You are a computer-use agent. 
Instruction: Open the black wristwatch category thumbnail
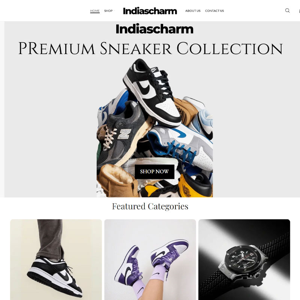pyautogui.click(x=244, y=259)
